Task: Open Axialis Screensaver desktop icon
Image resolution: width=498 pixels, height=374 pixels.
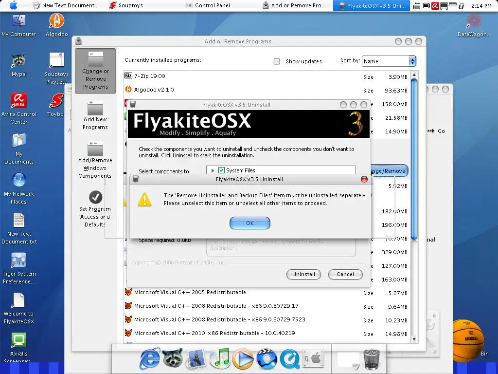Action: pos(19,348)
